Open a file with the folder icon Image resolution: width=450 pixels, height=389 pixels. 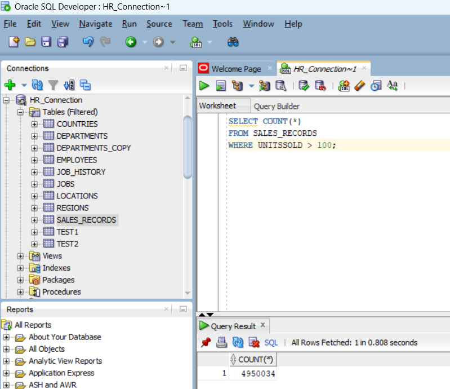coord(30,42)
